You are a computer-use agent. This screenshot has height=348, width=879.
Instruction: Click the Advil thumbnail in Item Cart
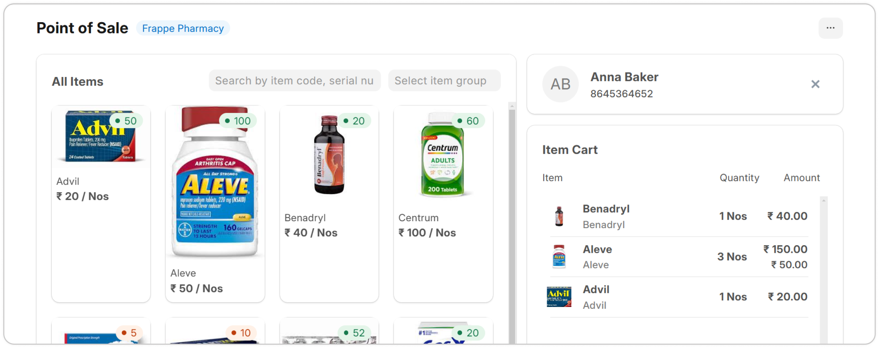click(559, 297)
